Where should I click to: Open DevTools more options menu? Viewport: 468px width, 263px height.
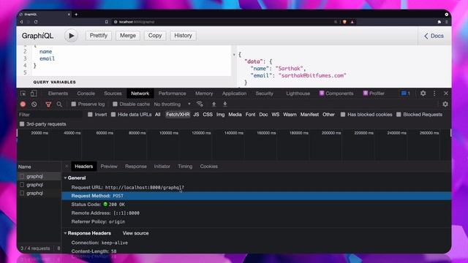434,94
